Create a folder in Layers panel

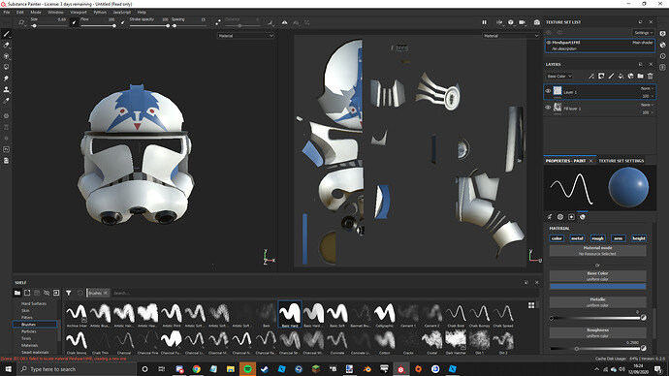pos(641,76)
